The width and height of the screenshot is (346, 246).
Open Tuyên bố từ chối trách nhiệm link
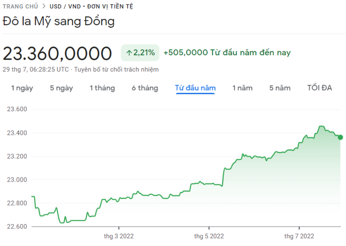[x=116, y=69]
